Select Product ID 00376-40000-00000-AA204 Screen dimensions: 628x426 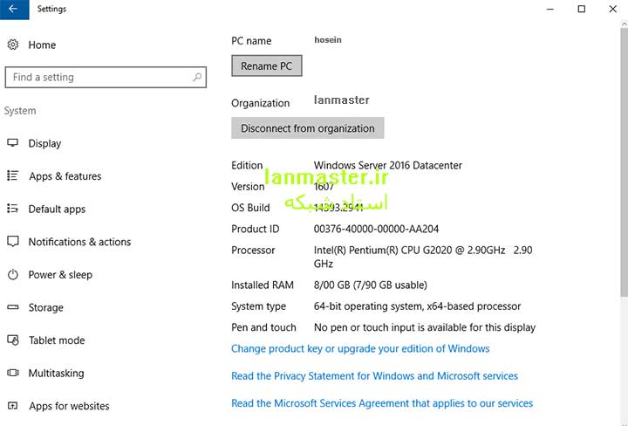(377, 229)
